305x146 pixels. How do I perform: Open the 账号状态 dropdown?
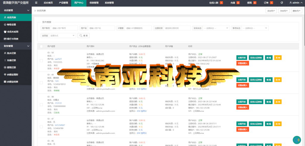255,28
